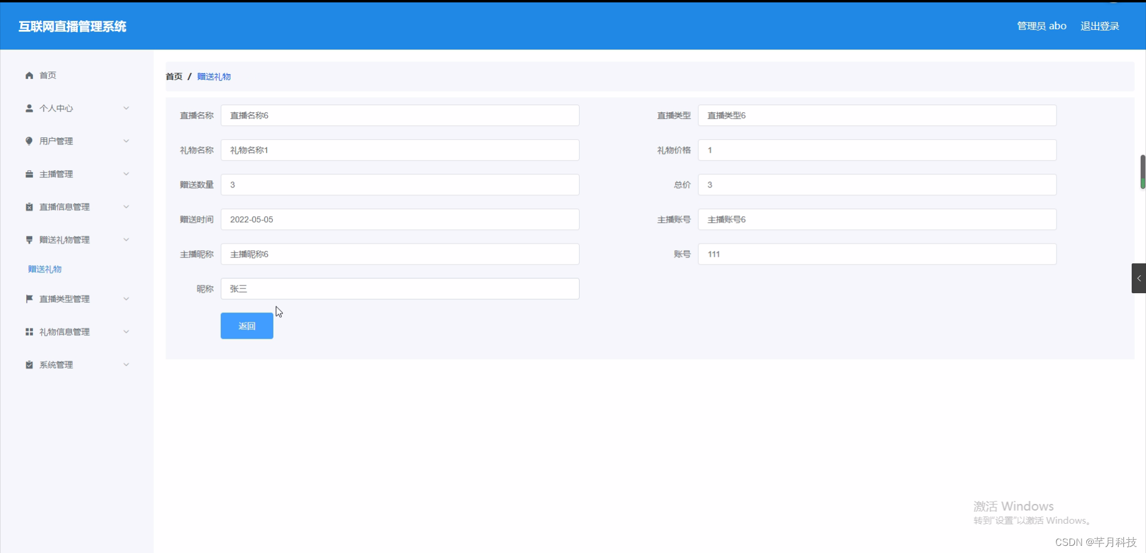The image size is (1146, 553).
Task: Click the 直播信息管理 video icon
Action: click(x=29, y=207)
